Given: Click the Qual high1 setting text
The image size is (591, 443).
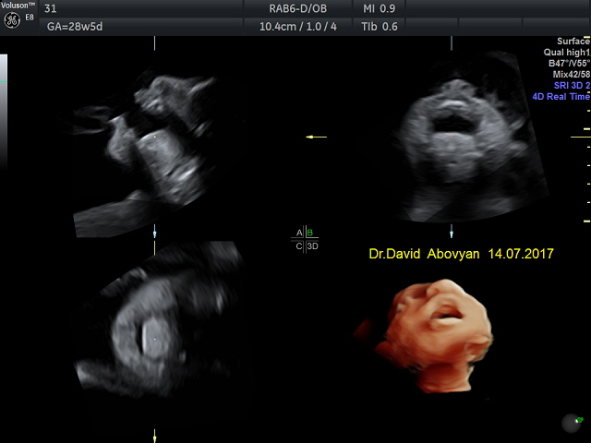Looking at the screenshot, I should point(566,53).
